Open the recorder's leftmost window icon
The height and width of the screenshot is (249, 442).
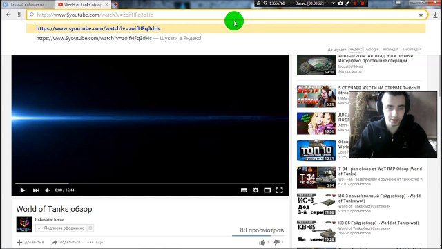click(x=258, y=3)
